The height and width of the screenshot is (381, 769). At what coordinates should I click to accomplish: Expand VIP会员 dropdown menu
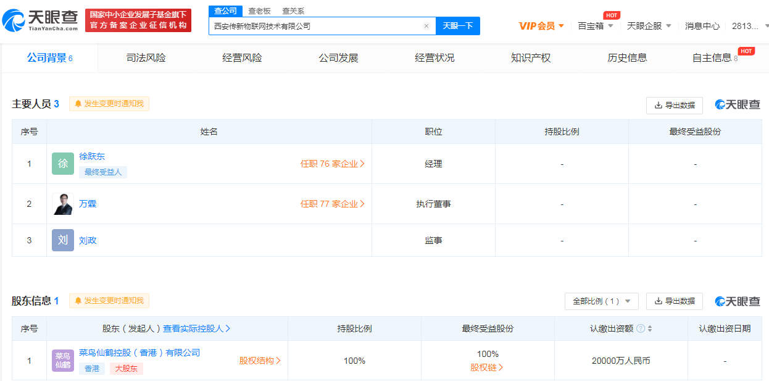click(x=541, y=26)
